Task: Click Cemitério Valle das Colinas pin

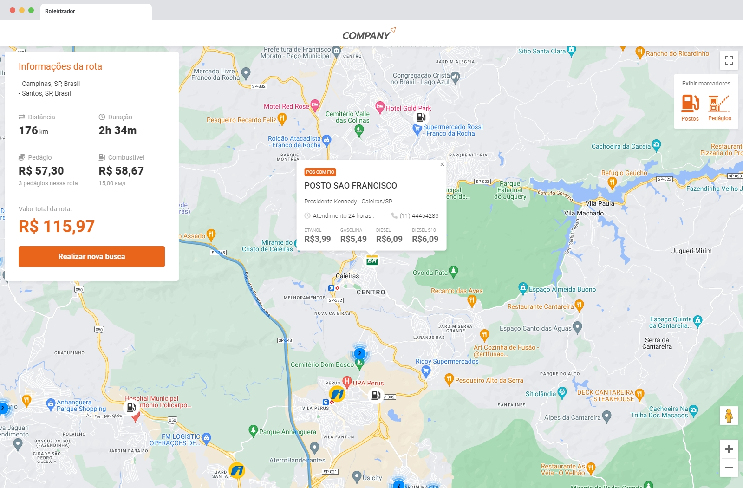Action: click(359, 130)
